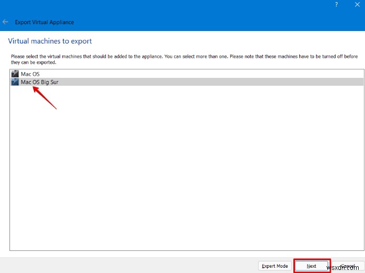This screenshot has width=365, height=273.
Task: Open the help question mark icon
Action: point(337,4)
